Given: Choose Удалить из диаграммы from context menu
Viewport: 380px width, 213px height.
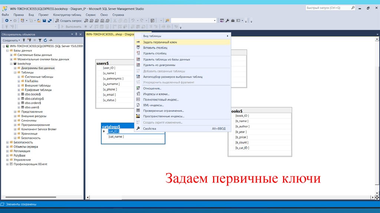Looking at the screenshot, I should click(182, 65).
